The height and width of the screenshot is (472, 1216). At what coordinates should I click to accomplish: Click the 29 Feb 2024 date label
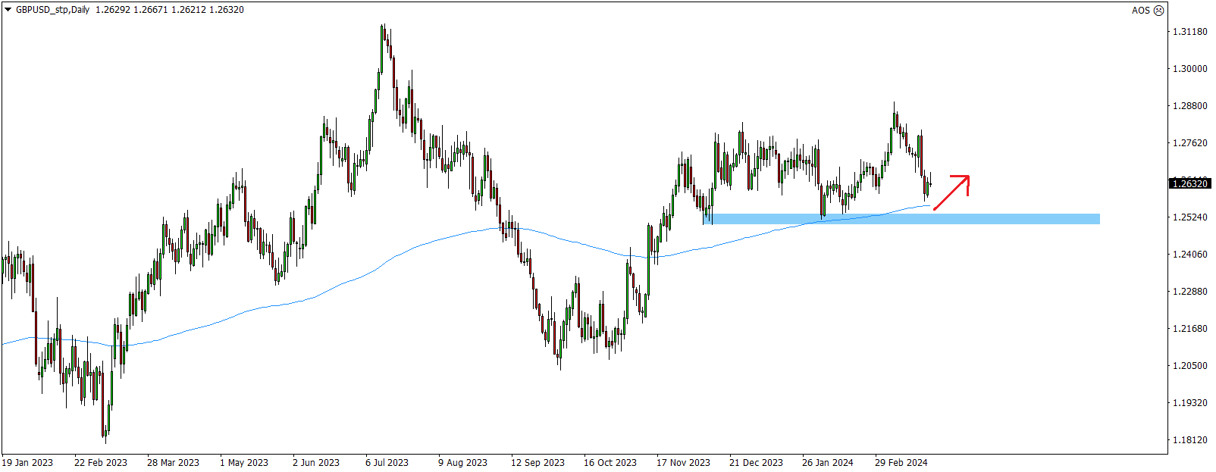[x=901, y=463]
